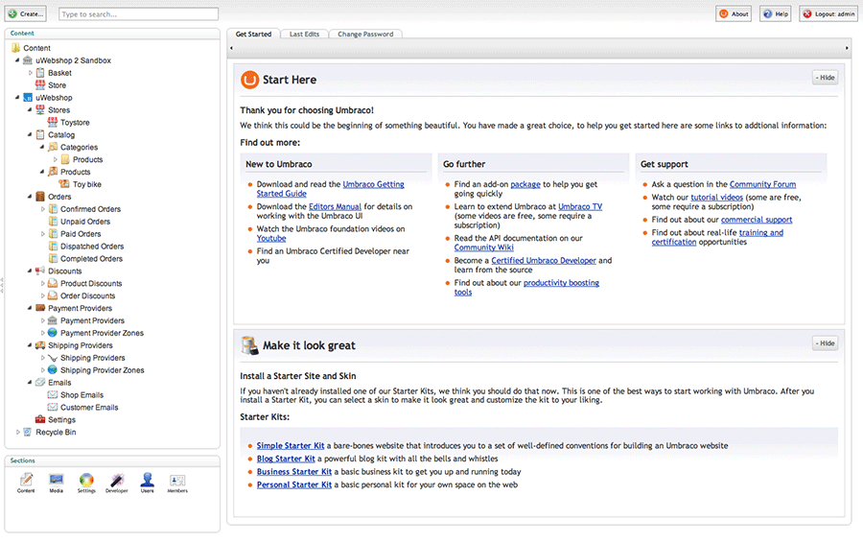Viewport: 863px width, 542px height.
Task: Open the Change Password tab
Action: coord(365,35)
